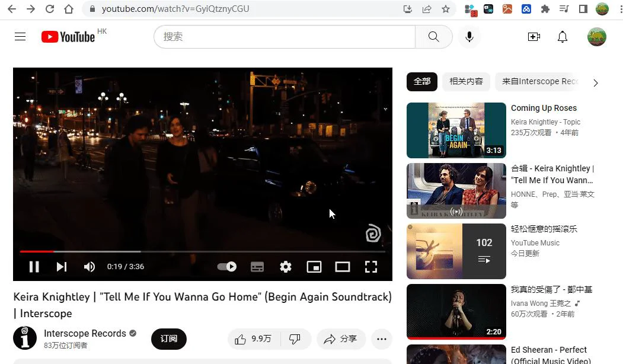
Task: Like the video (9.9万)
Action: click(254, 339)
